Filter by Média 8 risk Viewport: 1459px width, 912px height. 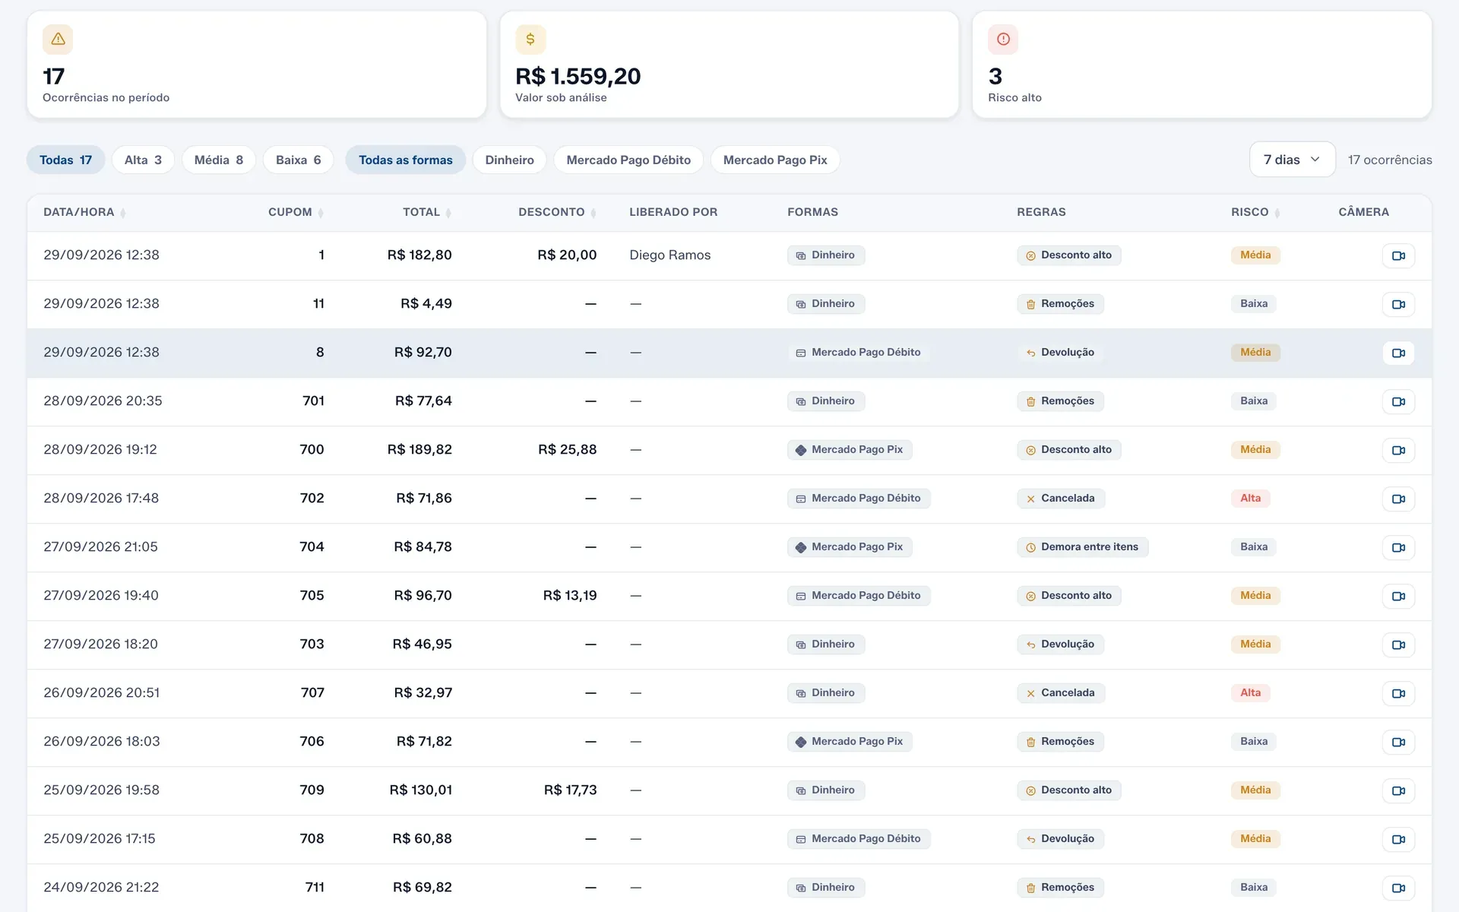219,160
